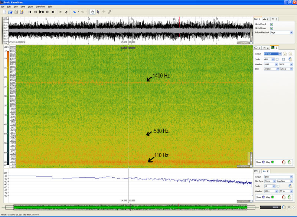Create a new session with the New icon
This screenshot has height=217, width=297.
pyautogui.click(x=4, y=12)
